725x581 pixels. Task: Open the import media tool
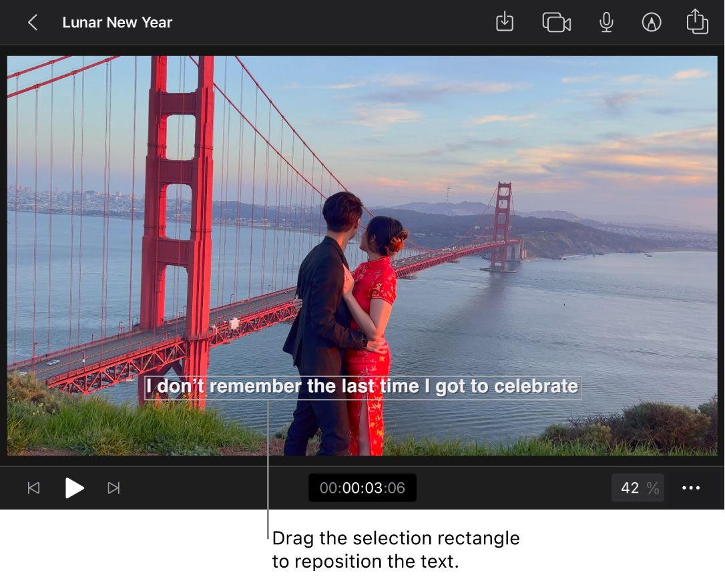pyautogui.click(x=504, y=22)
